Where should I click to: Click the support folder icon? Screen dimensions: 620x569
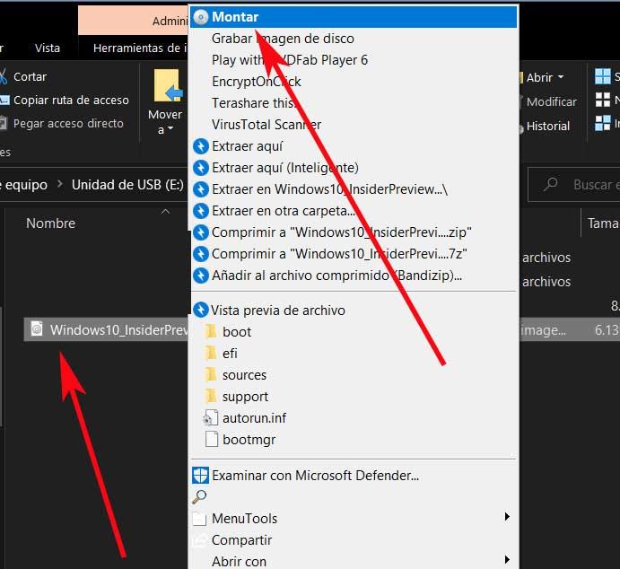coord(212,396)
